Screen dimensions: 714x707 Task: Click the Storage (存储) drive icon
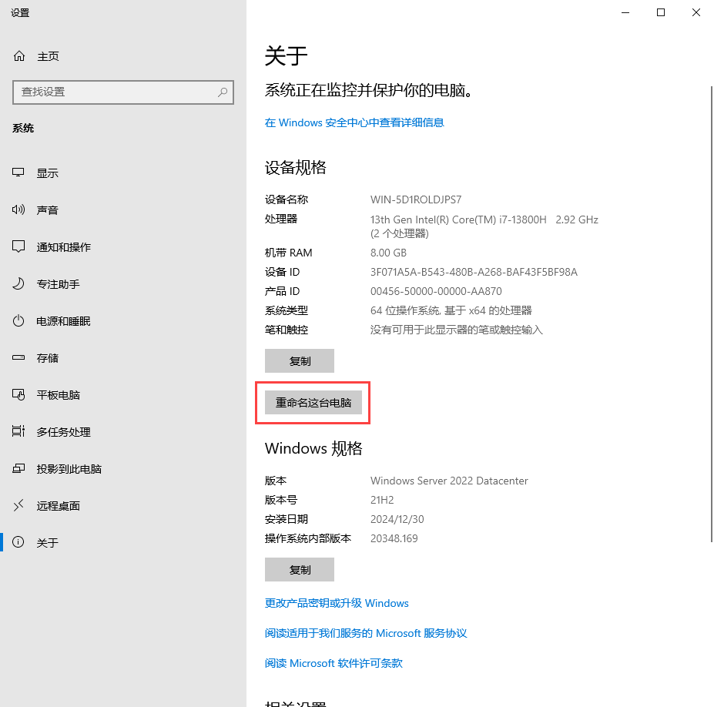(x=19, y=358)
